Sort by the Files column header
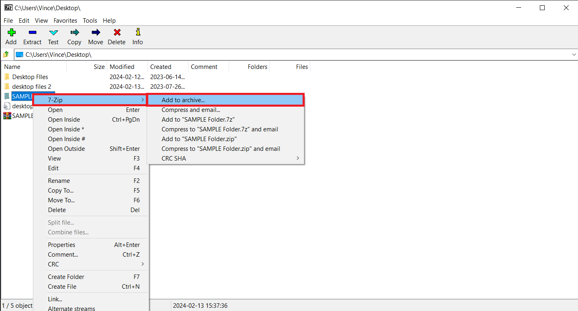This screenshot has height=311, width=578. [x=290, y=67]
